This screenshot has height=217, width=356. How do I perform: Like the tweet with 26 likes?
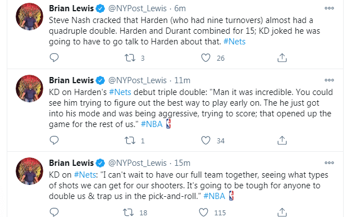(206, 58)
